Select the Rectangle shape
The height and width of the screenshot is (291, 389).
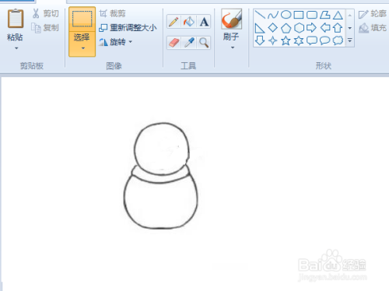[x=299, y=15]
